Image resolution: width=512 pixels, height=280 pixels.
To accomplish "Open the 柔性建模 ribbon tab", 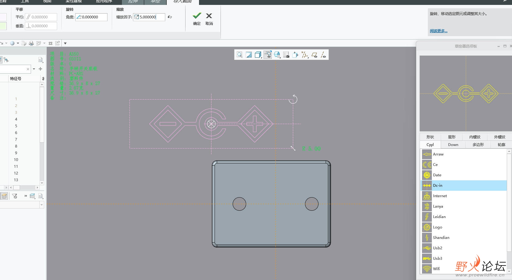I will 74,2.
